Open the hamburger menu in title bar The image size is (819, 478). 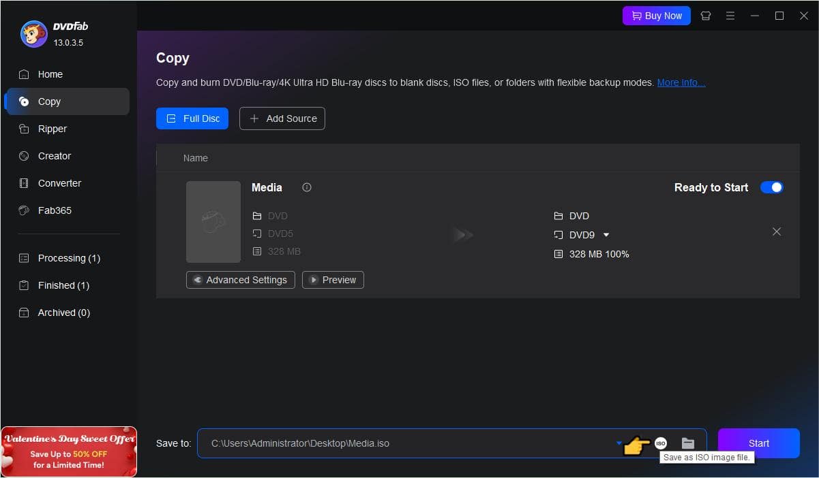point(730,16)
